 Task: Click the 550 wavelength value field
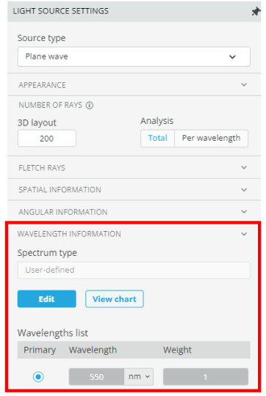point(96,377)
